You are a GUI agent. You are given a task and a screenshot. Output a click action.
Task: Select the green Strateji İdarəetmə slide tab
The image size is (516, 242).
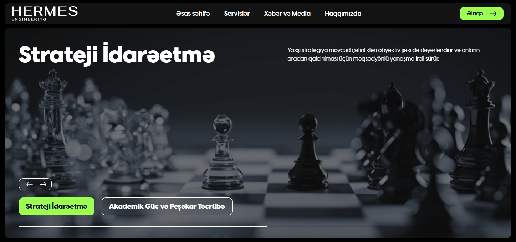[57, 206]
